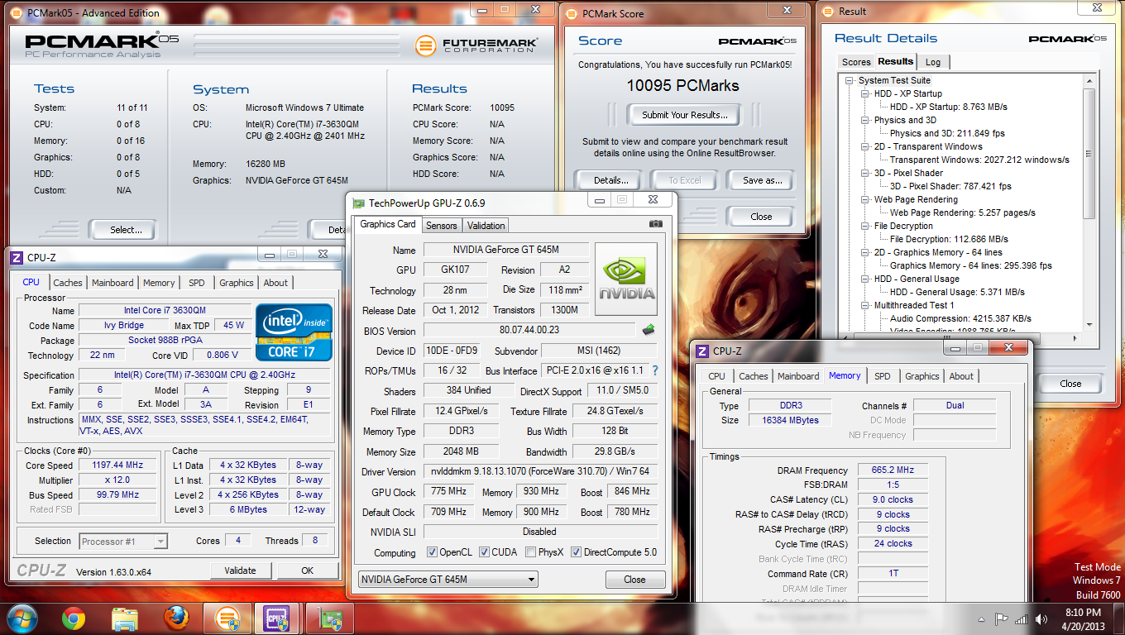The image size is (1125, 635).
Task: Click the Close button in PCMark Score window
Action: 761,217
